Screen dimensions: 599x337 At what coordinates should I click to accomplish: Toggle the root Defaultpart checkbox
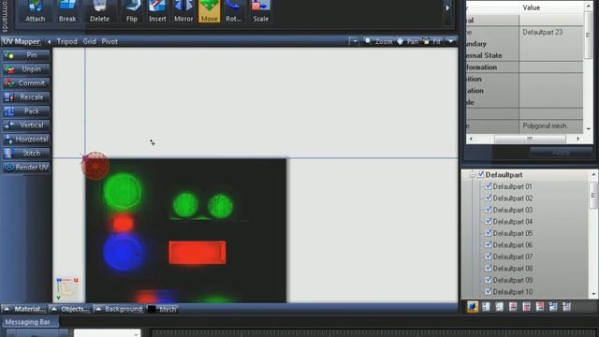(x=480, y=175)
